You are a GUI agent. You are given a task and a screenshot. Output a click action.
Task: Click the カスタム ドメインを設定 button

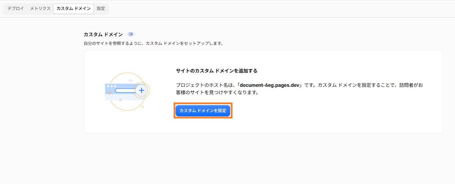tap(203, 111)
